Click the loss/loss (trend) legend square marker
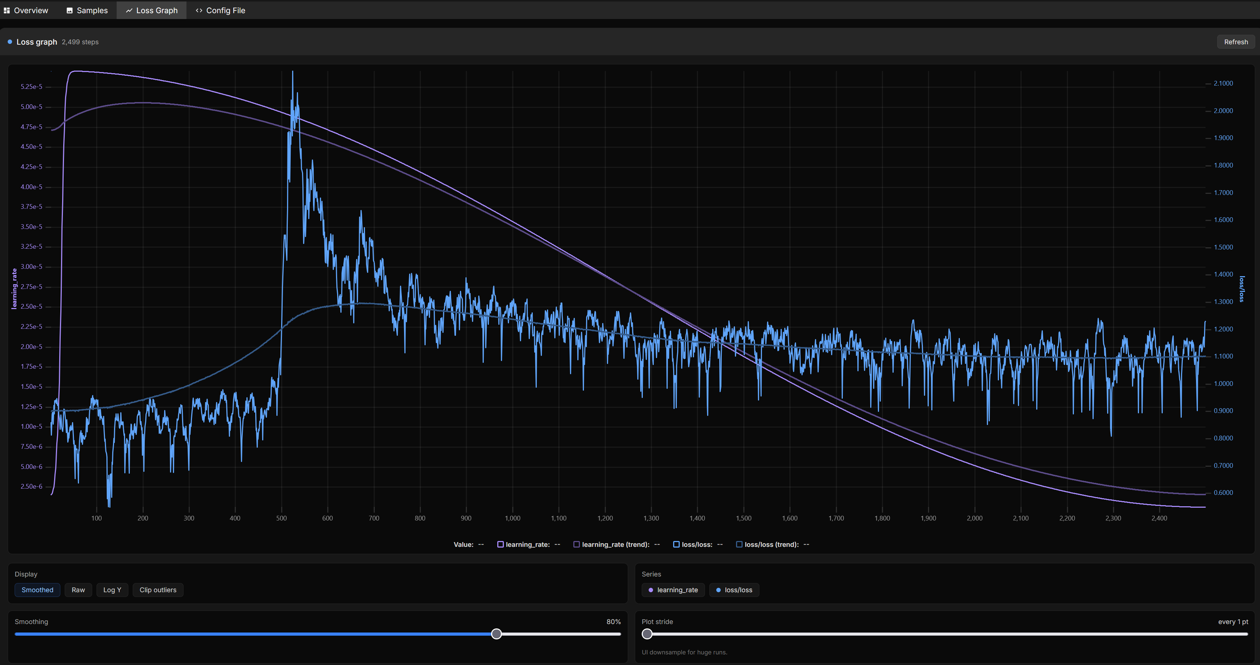The width and height of the screenshot is (1260, 665). click(x=739, y=544)
